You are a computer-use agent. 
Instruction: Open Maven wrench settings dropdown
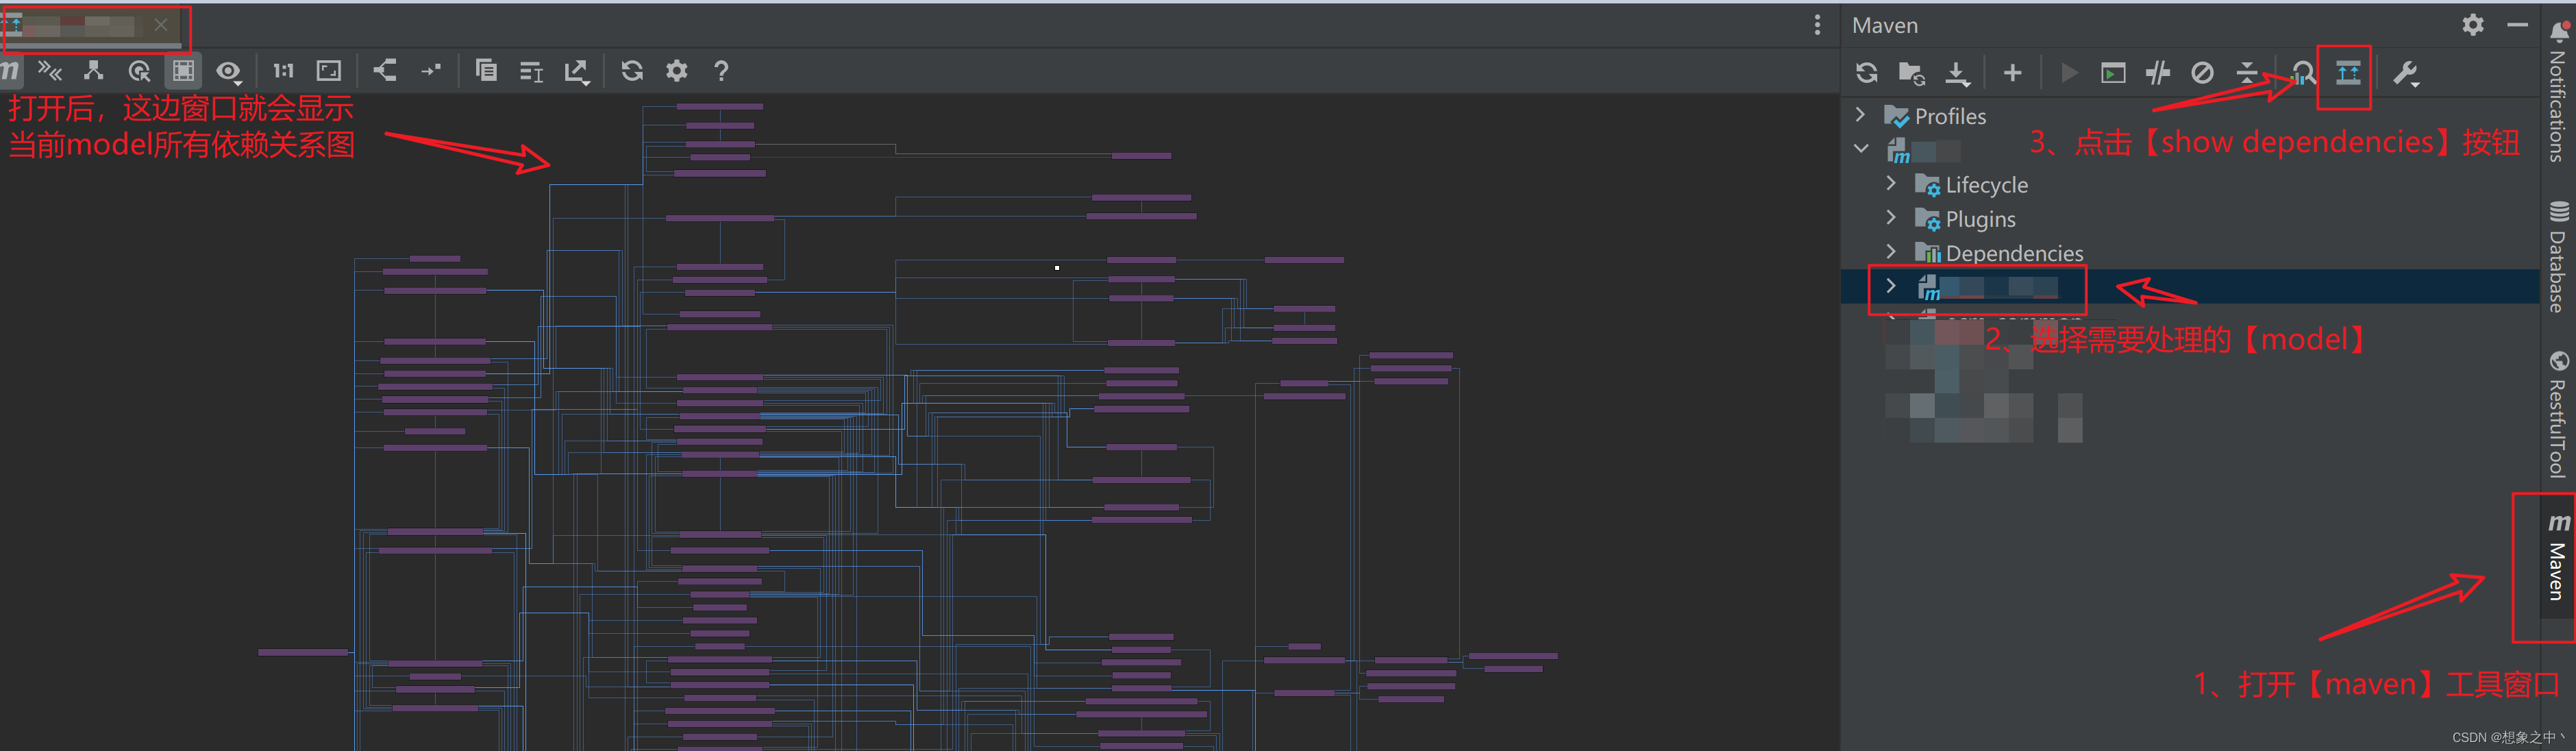click(2406, 73)
